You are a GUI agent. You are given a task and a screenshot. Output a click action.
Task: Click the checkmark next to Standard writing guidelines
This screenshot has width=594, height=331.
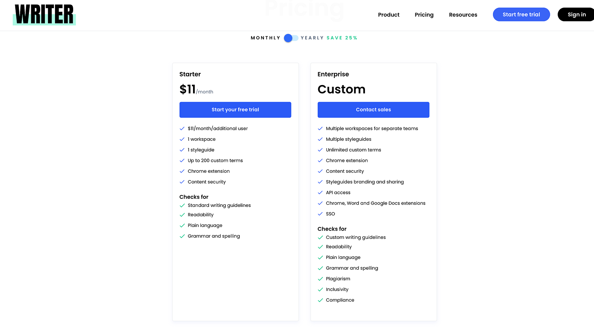(182, 205)
